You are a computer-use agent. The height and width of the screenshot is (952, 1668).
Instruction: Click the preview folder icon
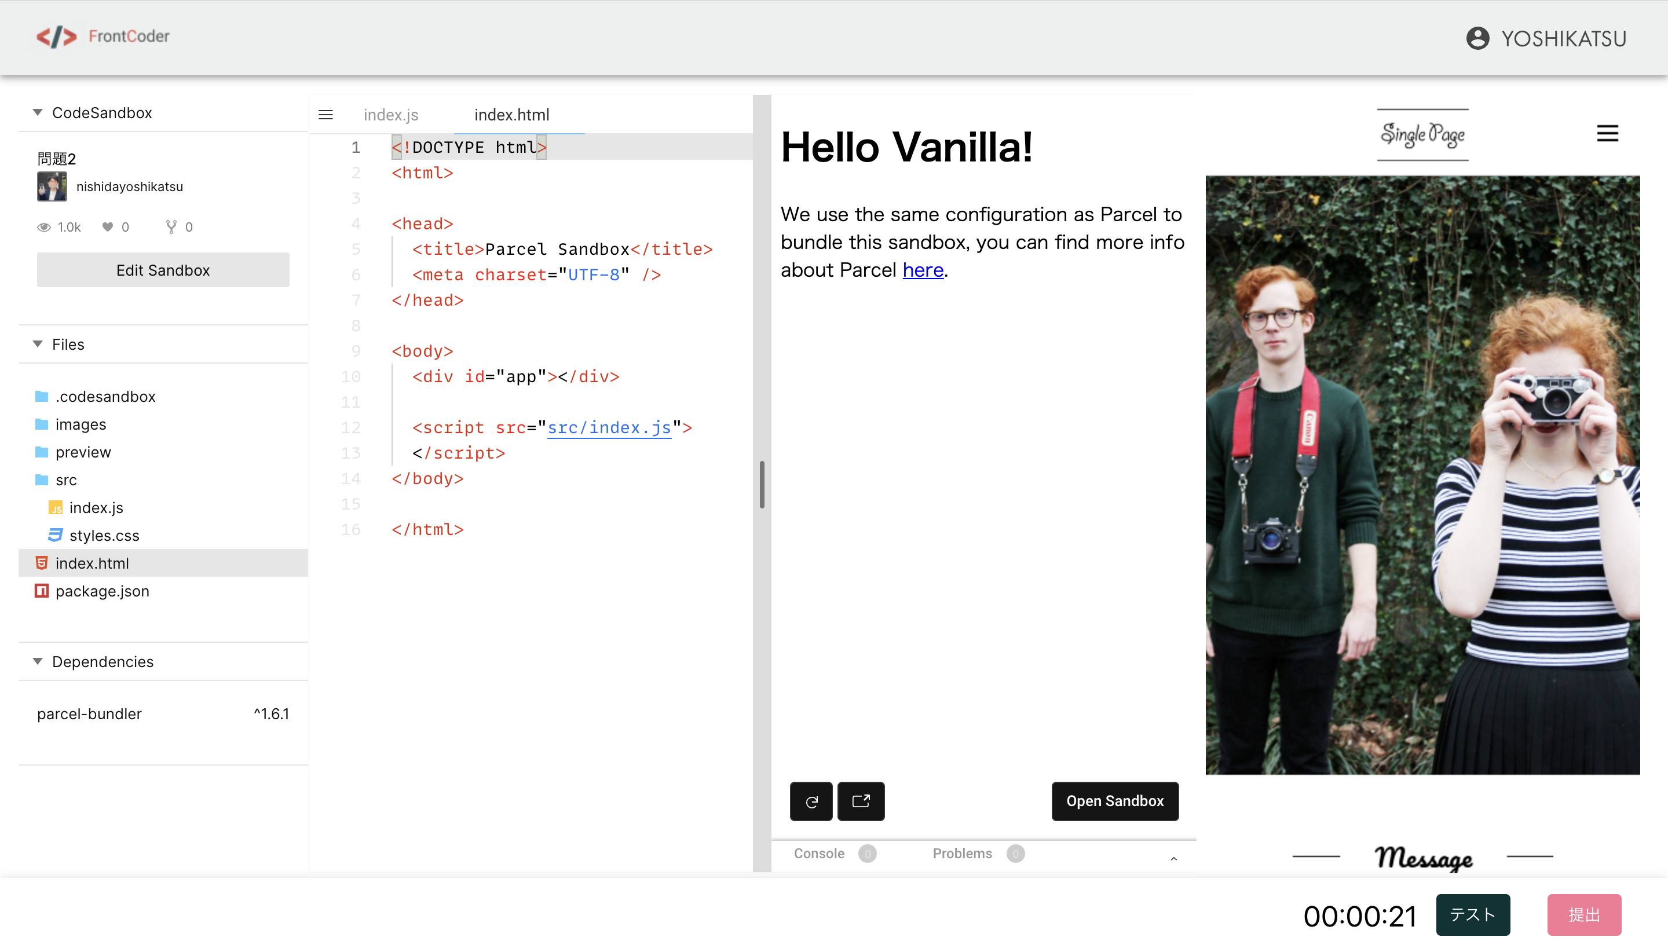point(42,452)
